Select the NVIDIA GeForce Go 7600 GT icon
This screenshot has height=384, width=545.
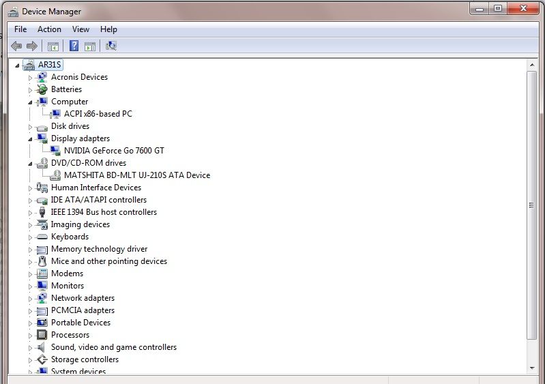click(55, 151)
